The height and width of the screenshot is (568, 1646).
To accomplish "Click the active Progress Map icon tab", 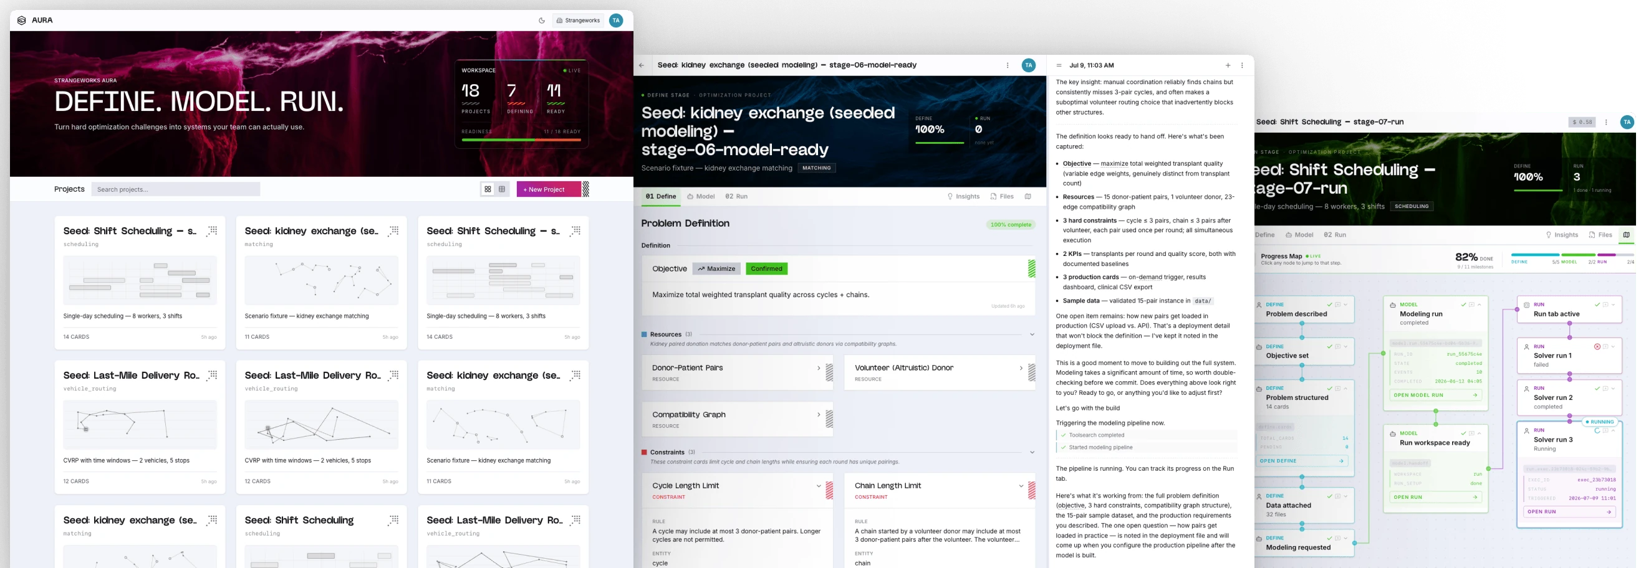I will [1626, 235].
